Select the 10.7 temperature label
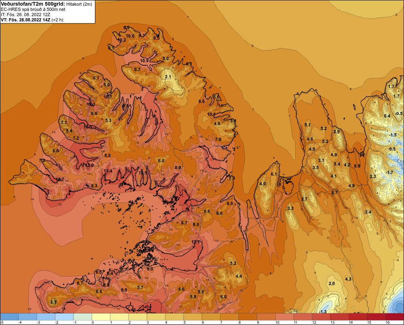The width and height of the screenshot is (404, 325). (108, 97)
